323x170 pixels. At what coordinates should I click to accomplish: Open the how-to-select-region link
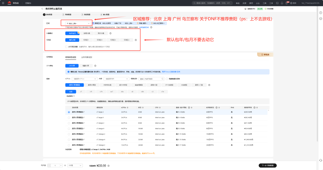coord(144,27)
